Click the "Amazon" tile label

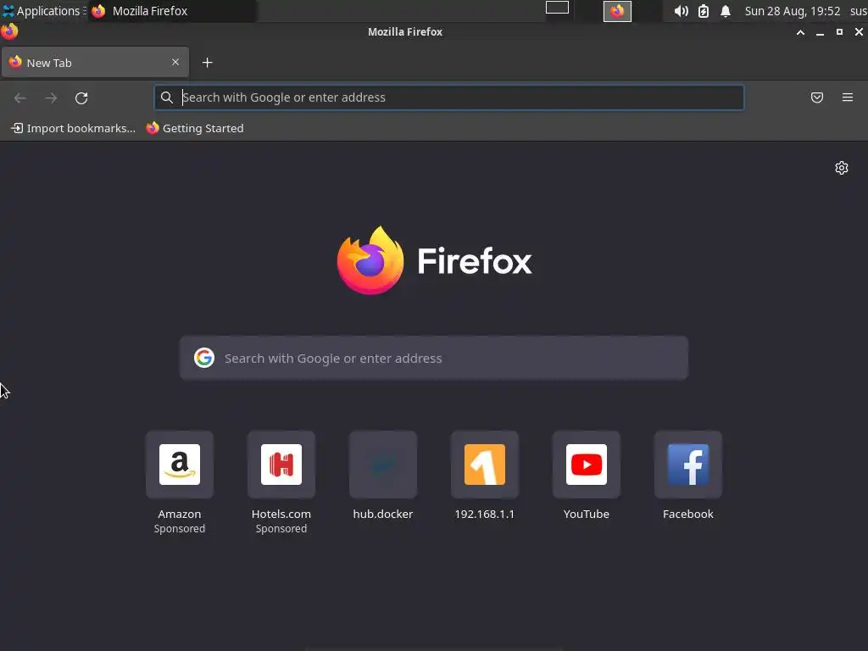click(180, 514)
